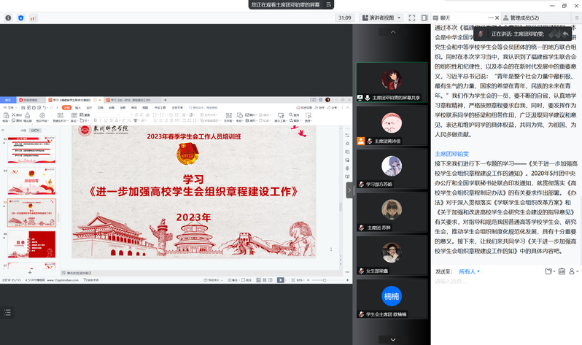This screenshot has width=582, height=345.
Task: Click mic icon on 学习部方苏皓 tile
Action: (x=361, y=185)
